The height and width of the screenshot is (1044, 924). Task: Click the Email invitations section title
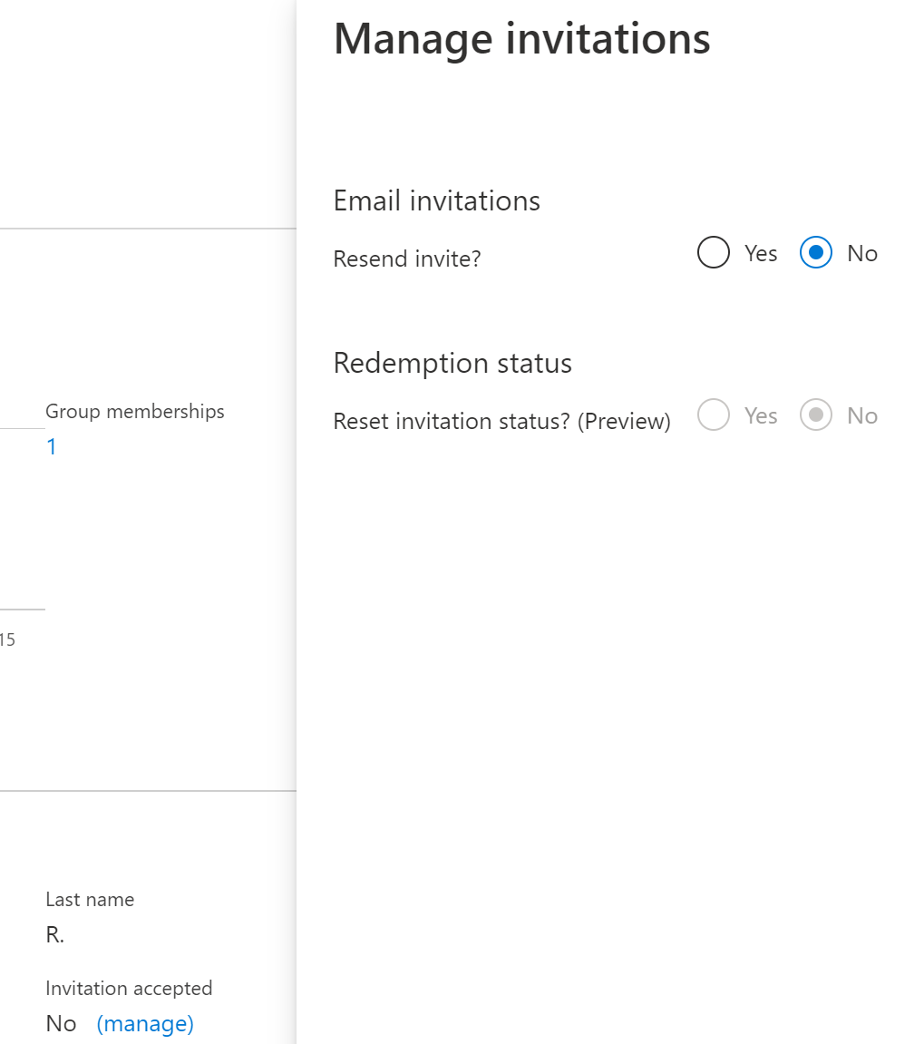[x=437, y=201]
